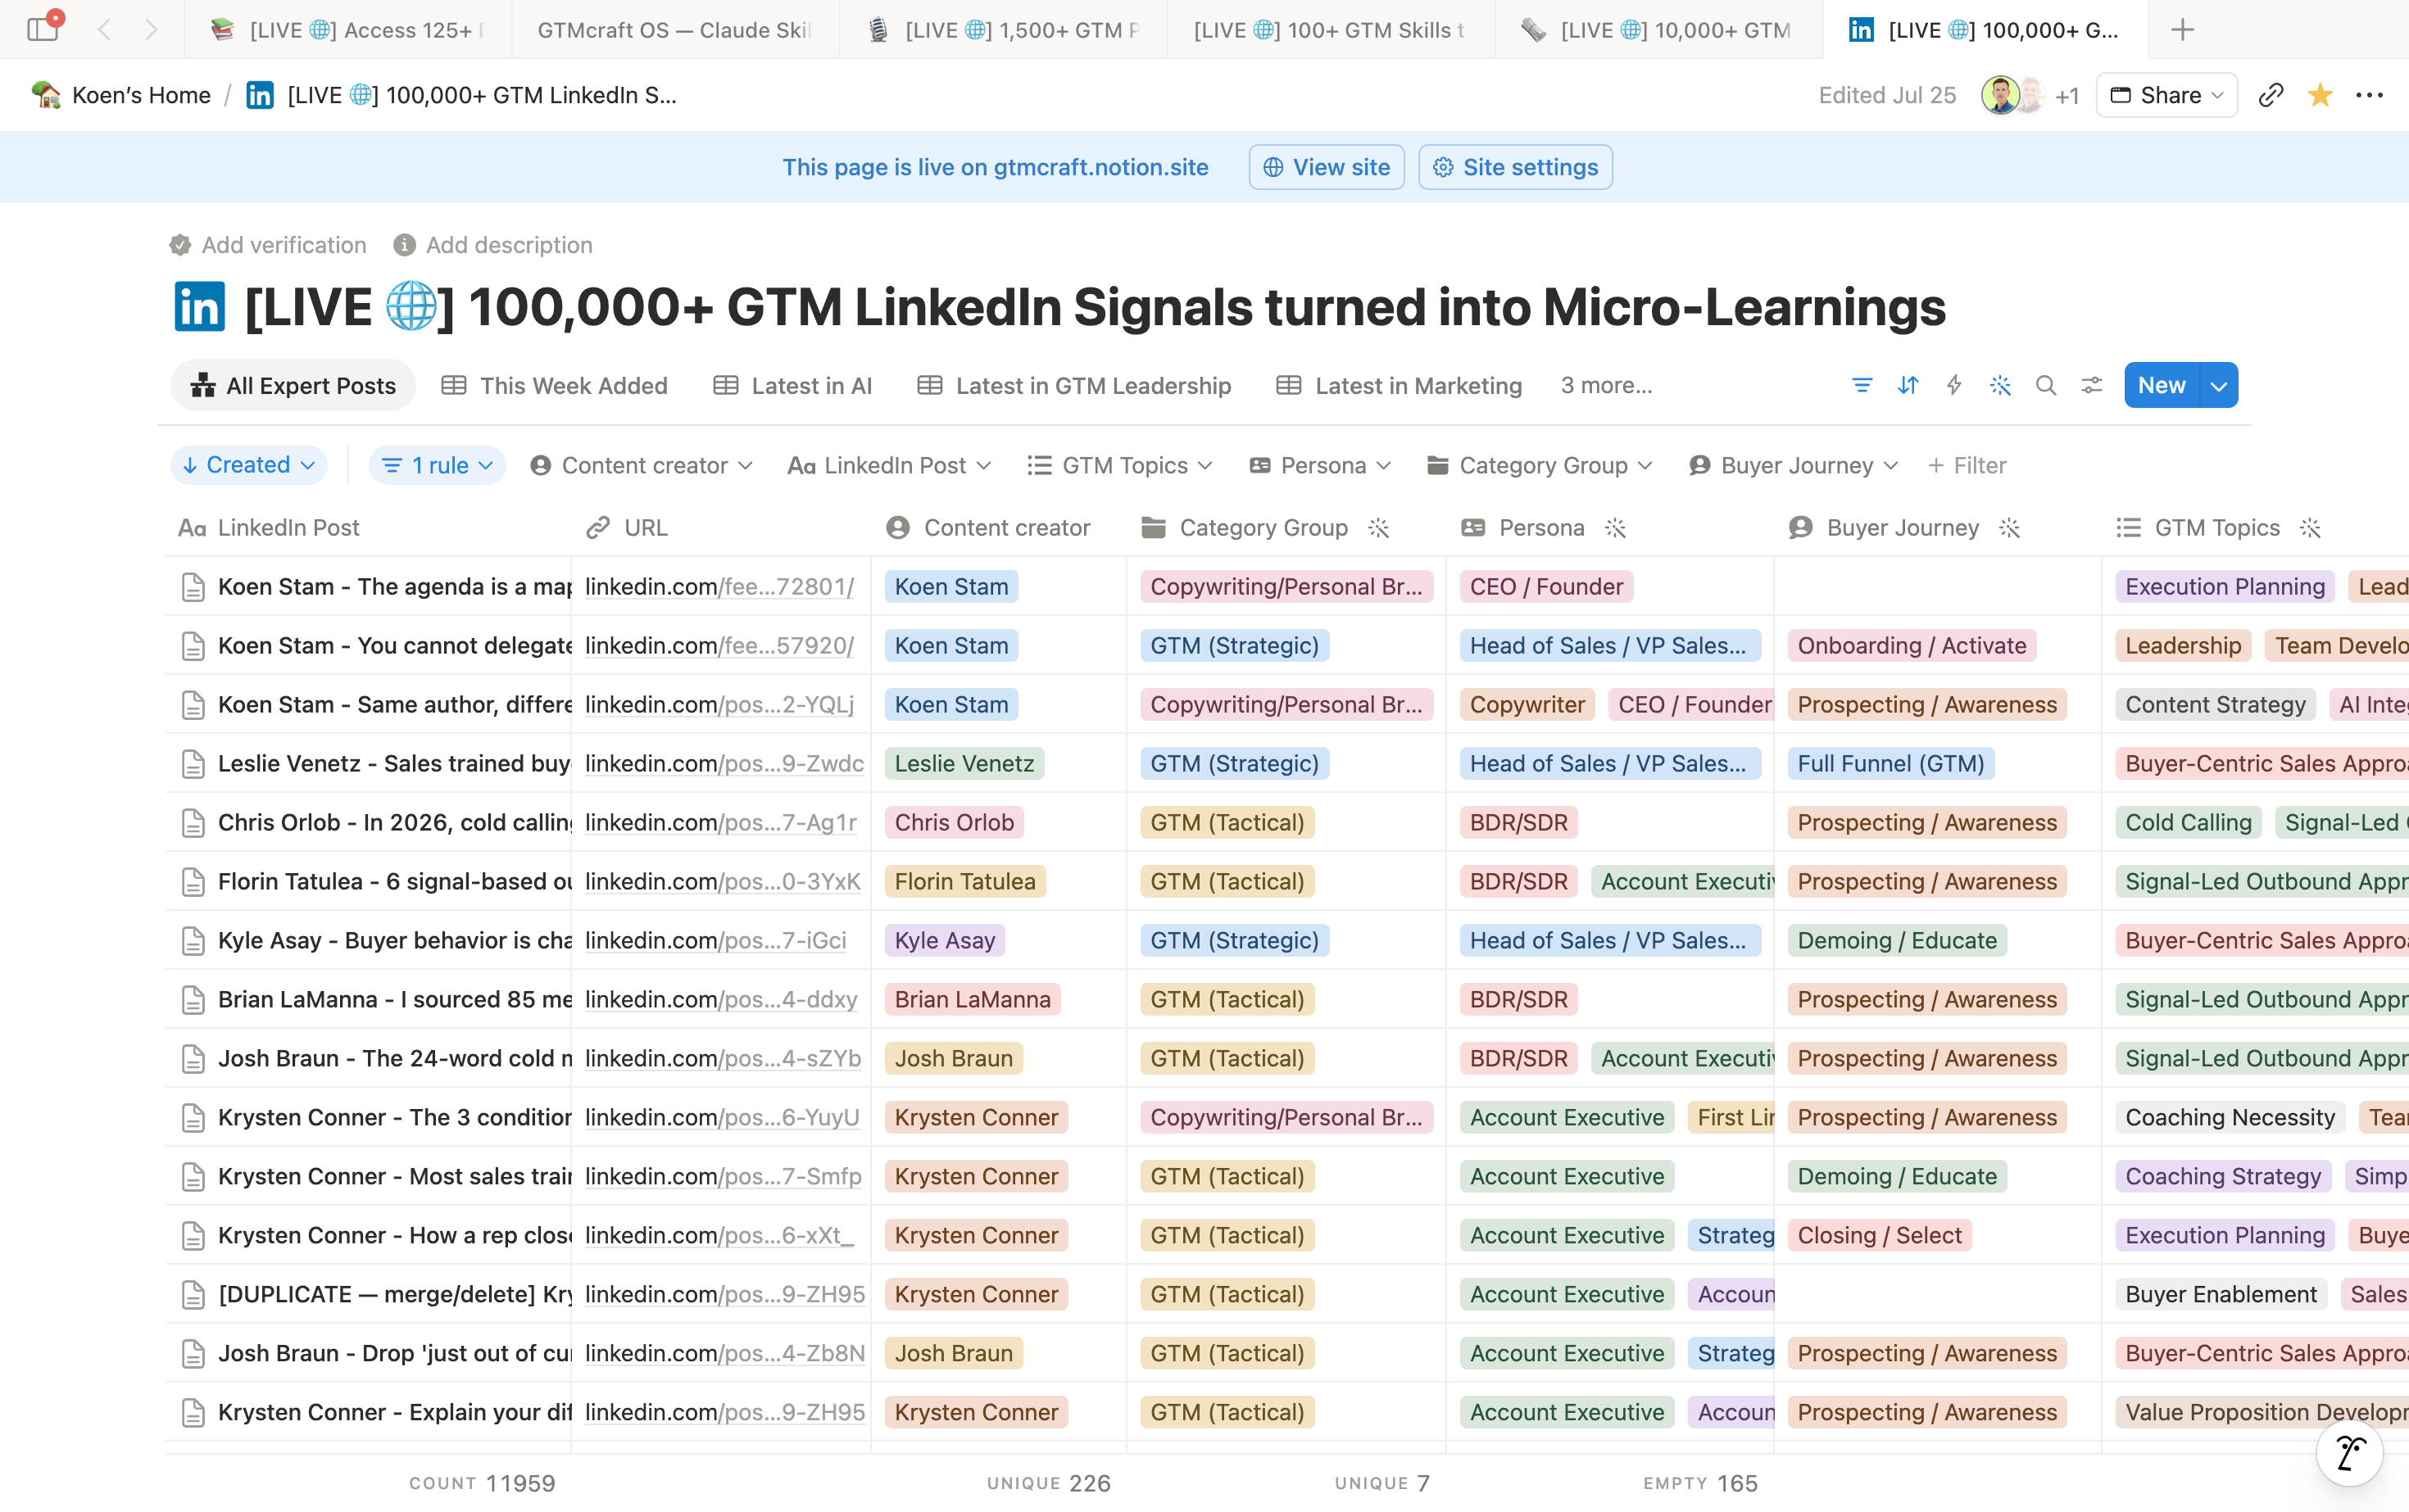This screenshot has width=2409, height=1512.
Task: Open Koen Stam agenda post URL
Action: pos(719,586)
